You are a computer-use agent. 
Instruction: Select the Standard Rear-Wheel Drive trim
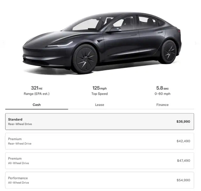(x=100, y=121)
